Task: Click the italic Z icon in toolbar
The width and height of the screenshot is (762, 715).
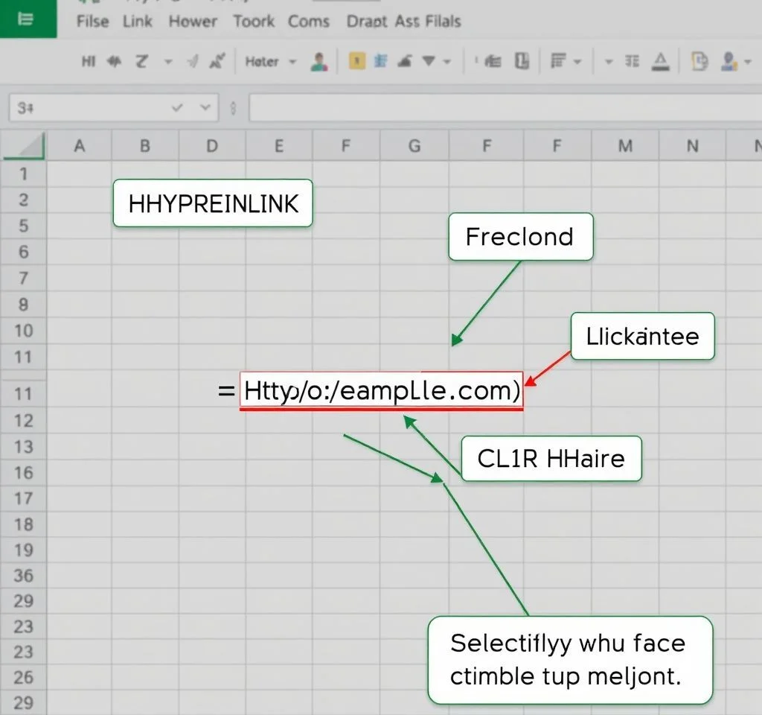Action: 141,62
